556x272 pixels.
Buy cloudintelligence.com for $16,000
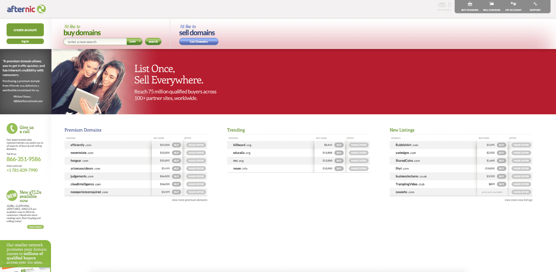(176, 184)
